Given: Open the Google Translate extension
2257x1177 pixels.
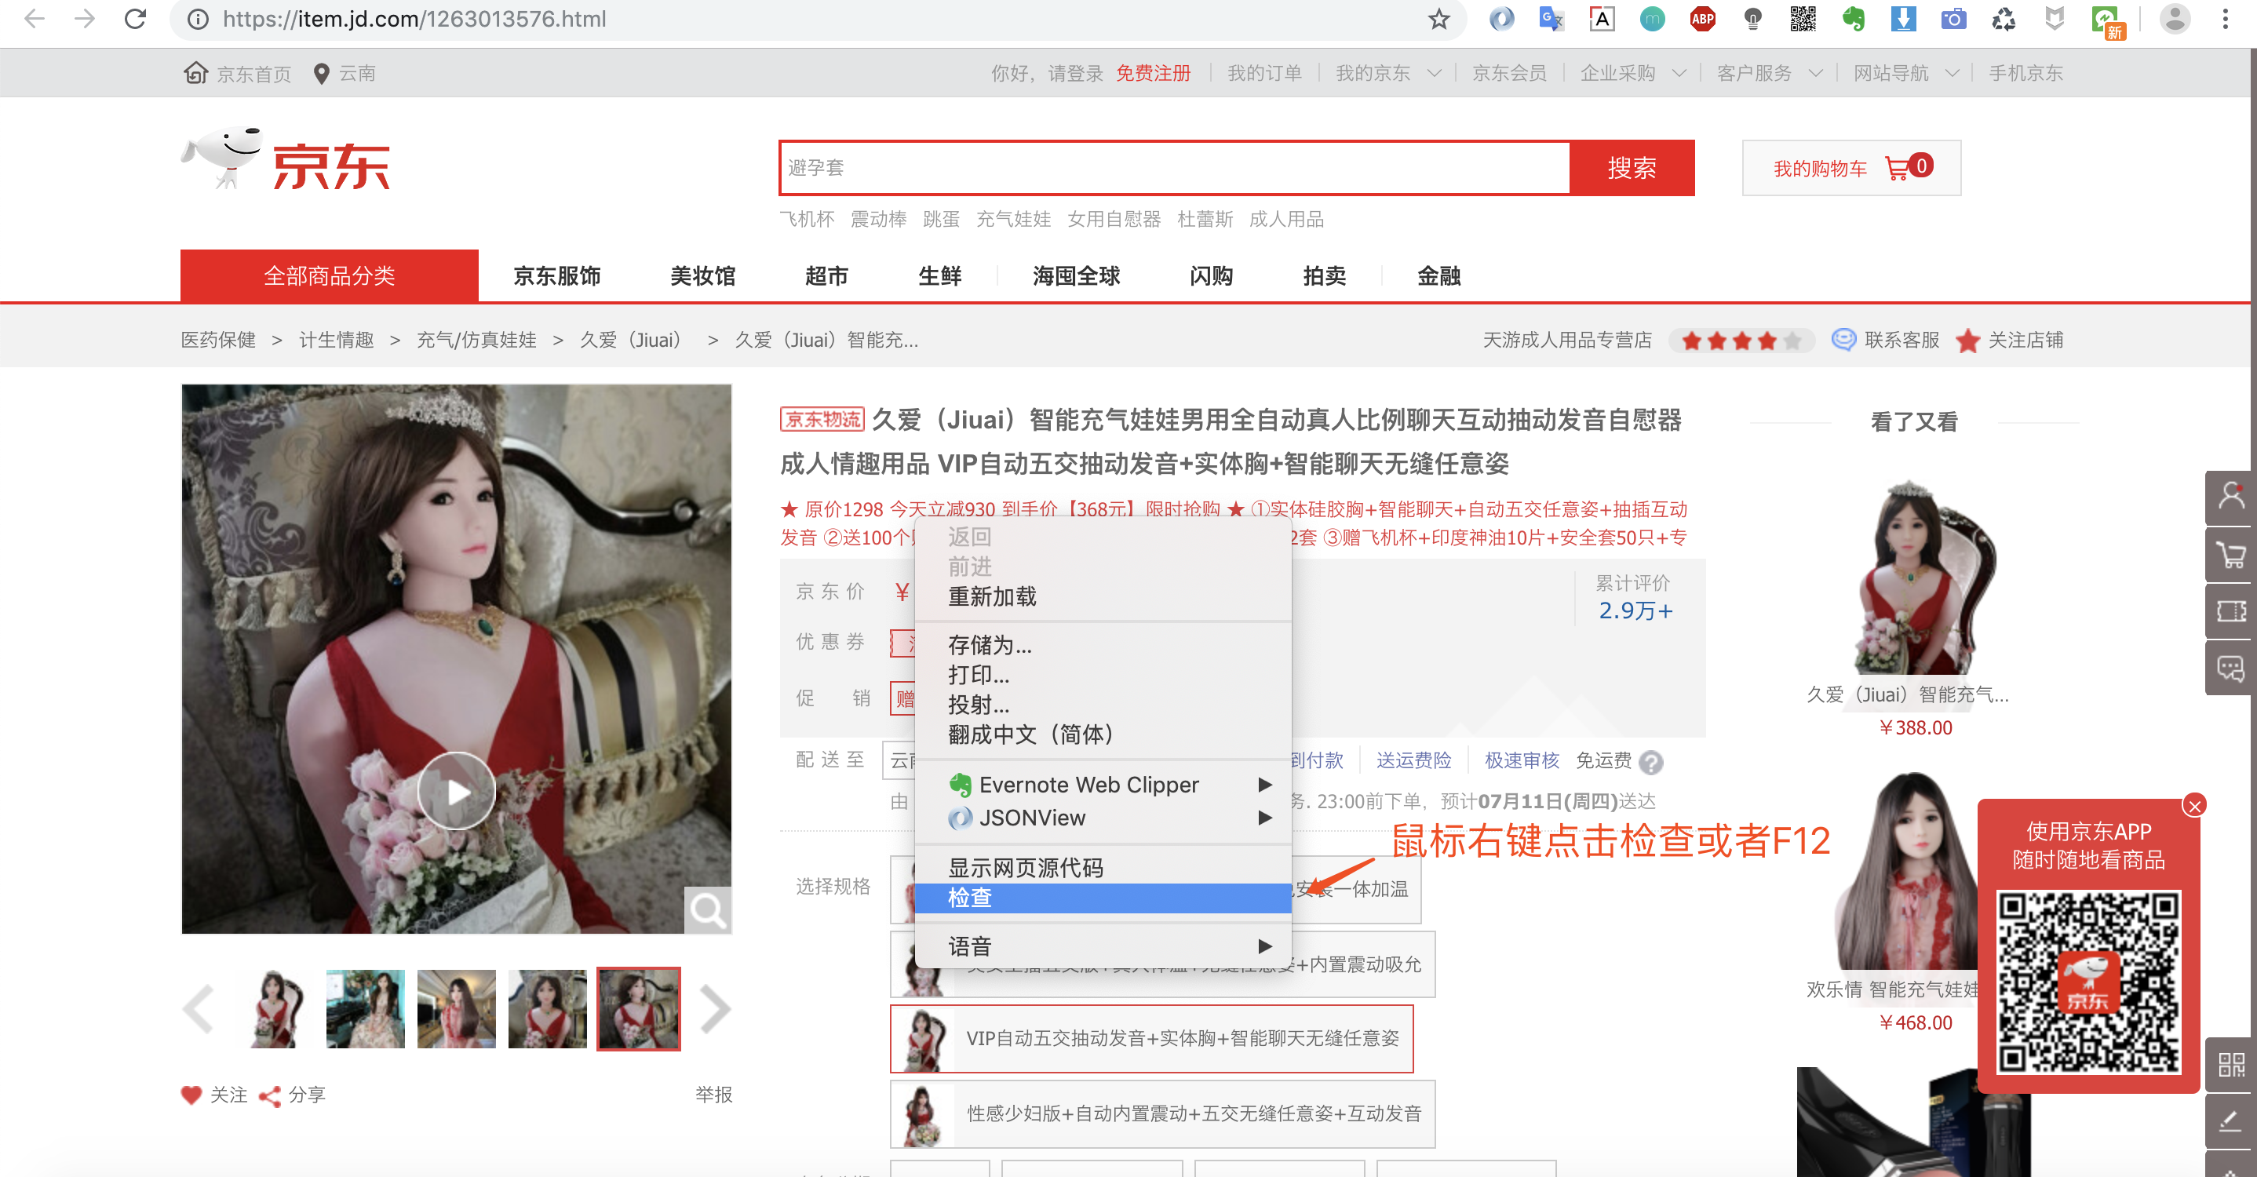Looking at the screenshot, I should (x=1551, y=20).
